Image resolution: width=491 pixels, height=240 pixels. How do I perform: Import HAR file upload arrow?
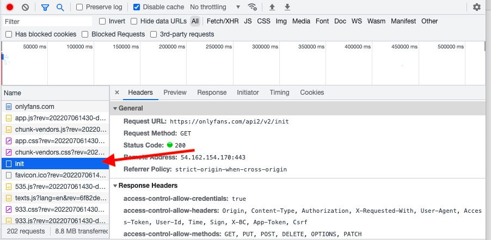(272, 7)
